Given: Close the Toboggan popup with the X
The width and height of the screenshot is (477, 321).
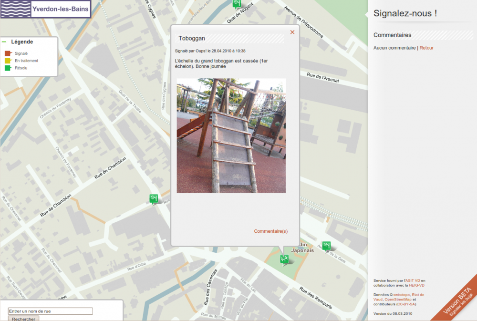Looking at the screenshot, I should pyautogui.click(x=292, y=32).
